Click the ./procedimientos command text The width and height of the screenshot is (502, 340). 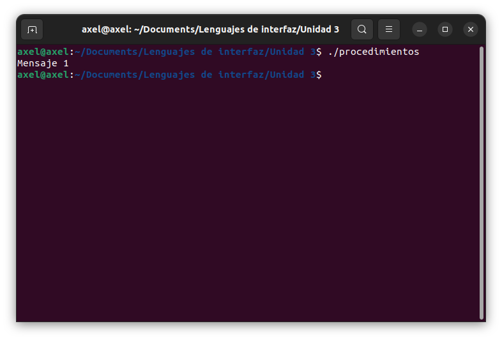(374, 52)
